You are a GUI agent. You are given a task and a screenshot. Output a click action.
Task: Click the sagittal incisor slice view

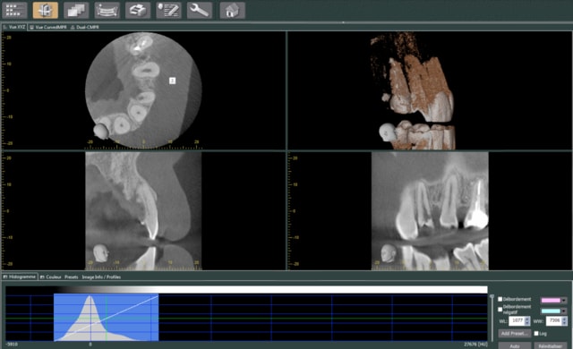click(x=143, y=211)
